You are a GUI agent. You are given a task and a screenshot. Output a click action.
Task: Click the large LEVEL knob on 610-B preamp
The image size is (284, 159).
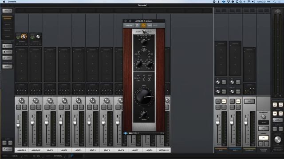tap(144, 97)
